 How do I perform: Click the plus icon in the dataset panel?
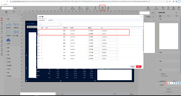[x=153, y=17]
